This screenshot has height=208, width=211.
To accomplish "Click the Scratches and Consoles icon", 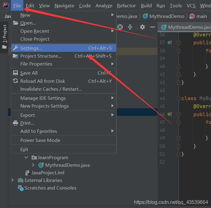I will pos(21,188).
